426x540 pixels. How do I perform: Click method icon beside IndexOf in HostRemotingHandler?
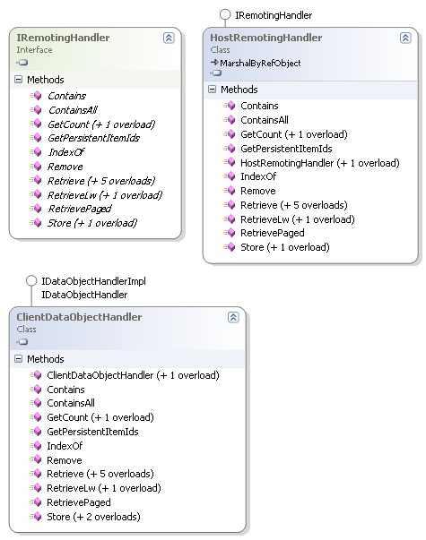(x=229, y=176)
